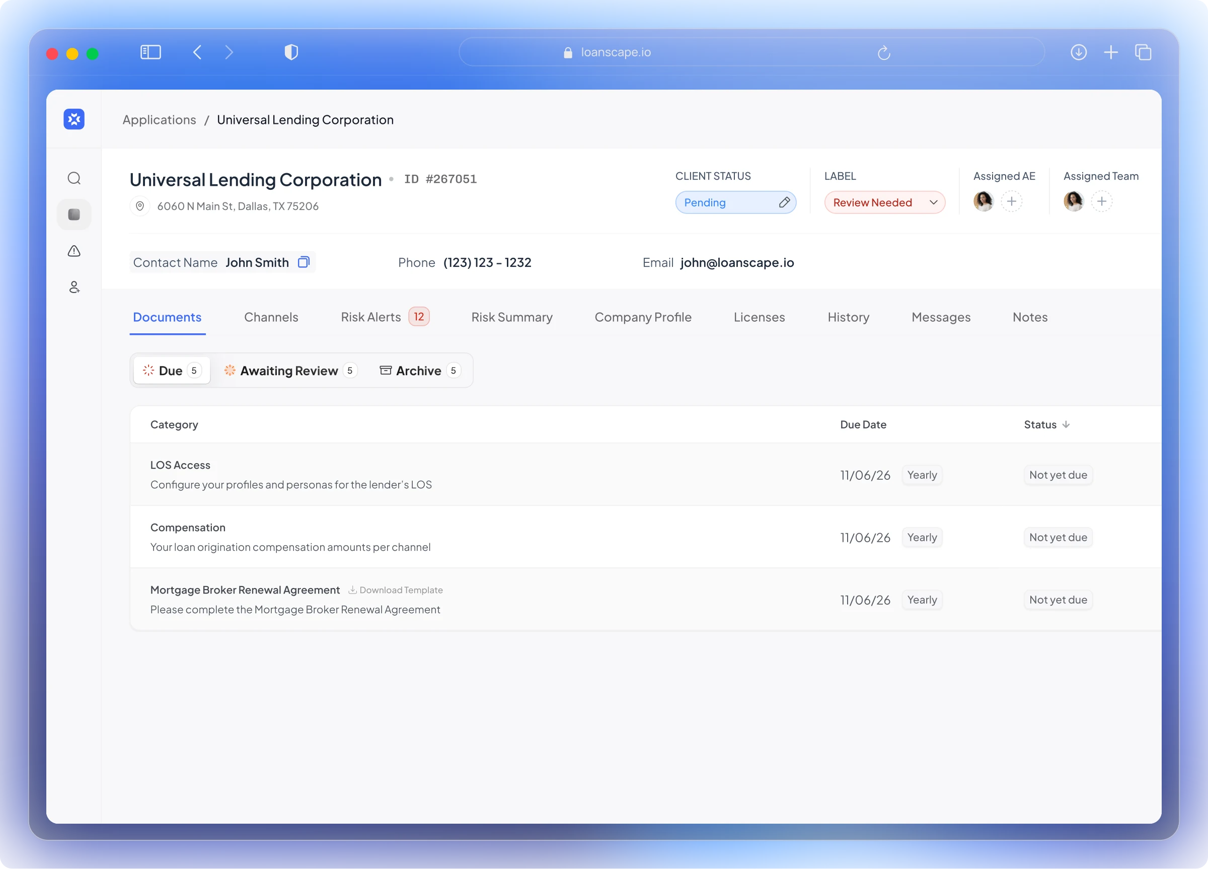Click the email john@loanscape.io
This screenshot has height=869, width=1208.
click(x=737, y=262)
